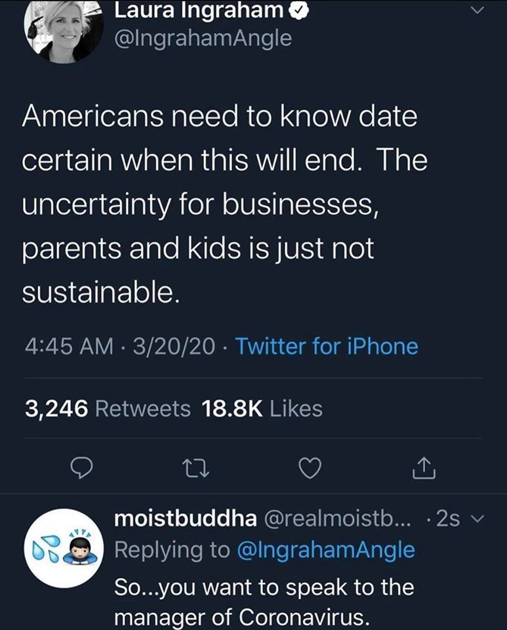Click @IngrahamAngle in Replying to line

[326, 550]
